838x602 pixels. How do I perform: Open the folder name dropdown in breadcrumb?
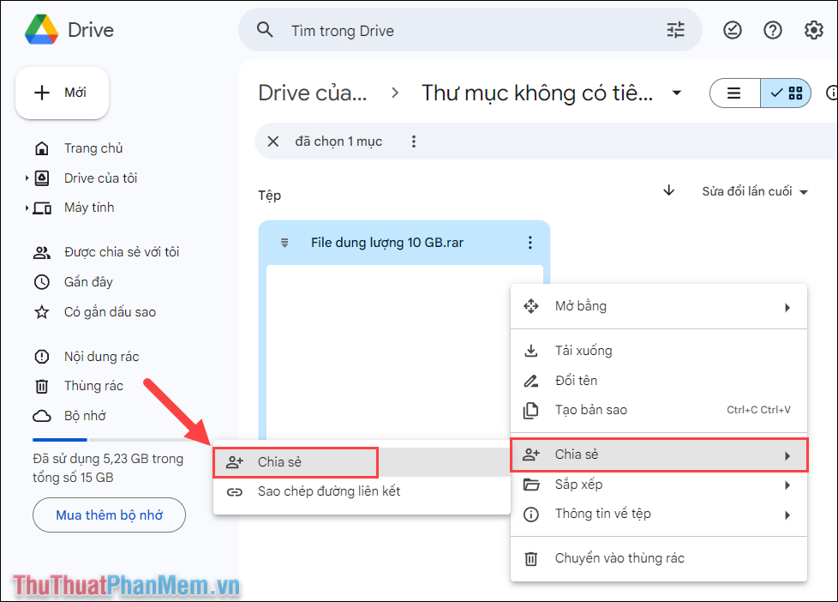click(677, 93)
